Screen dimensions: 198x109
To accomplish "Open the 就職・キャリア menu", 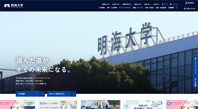I will point(138,8).
